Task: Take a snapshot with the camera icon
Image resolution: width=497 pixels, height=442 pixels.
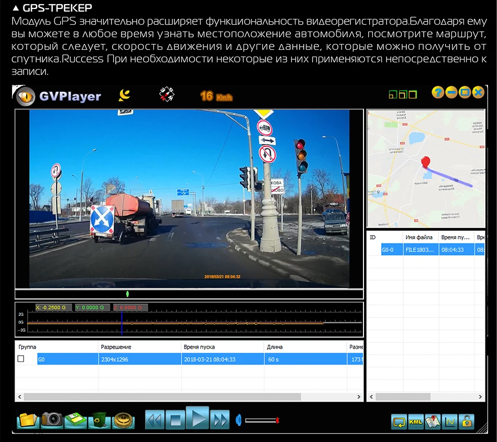Action: 52,420
